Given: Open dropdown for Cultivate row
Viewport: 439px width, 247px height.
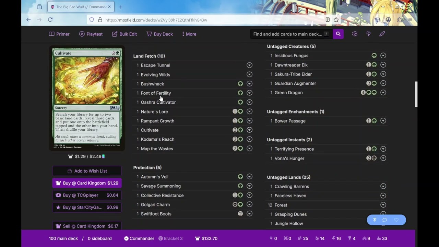Looking at the screenshot, I should point(249,130).
